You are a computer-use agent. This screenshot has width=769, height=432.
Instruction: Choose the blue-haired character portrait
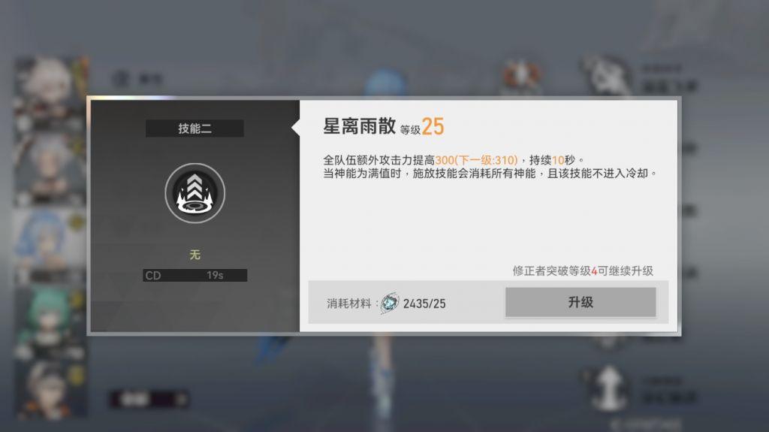[50, 246]
